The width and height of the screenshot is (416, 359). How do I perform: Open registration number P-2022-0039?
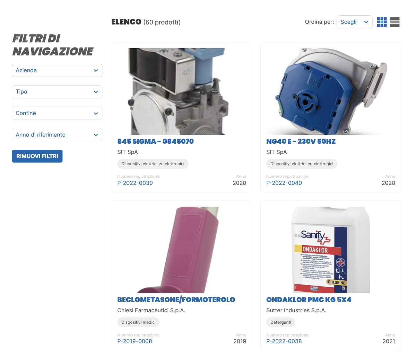pyautogui.click(x=135, y=183)
